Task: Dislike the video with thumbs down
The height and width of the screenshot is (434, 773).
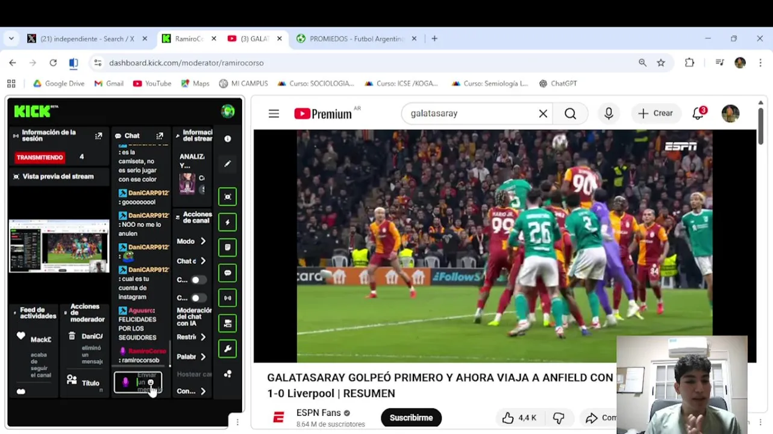Action: [559, 418]
